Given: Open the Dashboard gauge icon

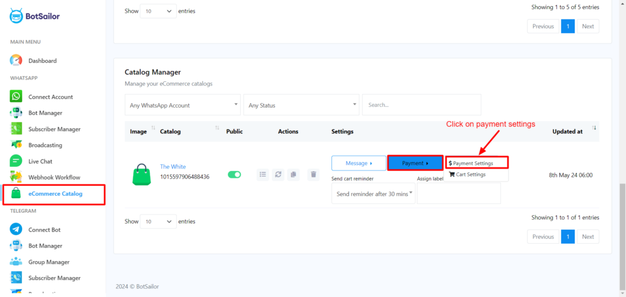Looking at the screenshot, I should pos(16,61).
